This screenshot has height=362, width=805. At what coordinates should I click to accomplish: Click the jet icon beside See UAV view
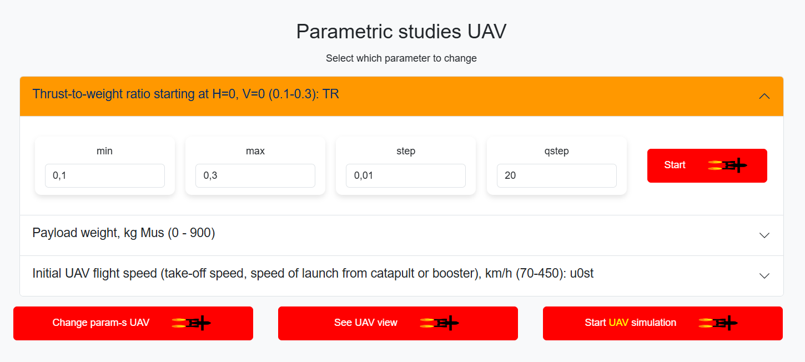(x=440, y=323)
